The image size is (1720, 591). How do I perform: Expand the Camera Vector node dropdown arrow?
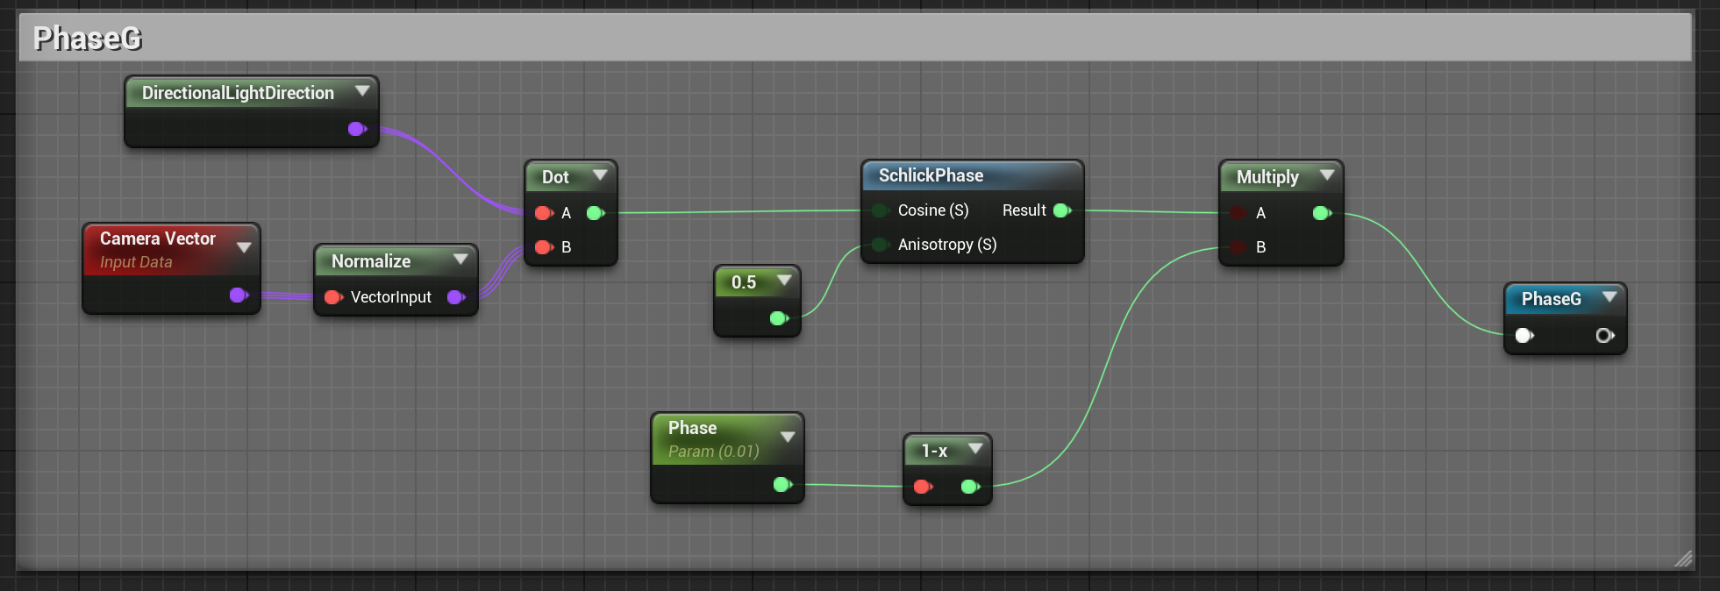coord(244,247)
